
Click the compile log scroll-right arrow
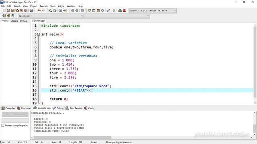(x=251, y=138)
